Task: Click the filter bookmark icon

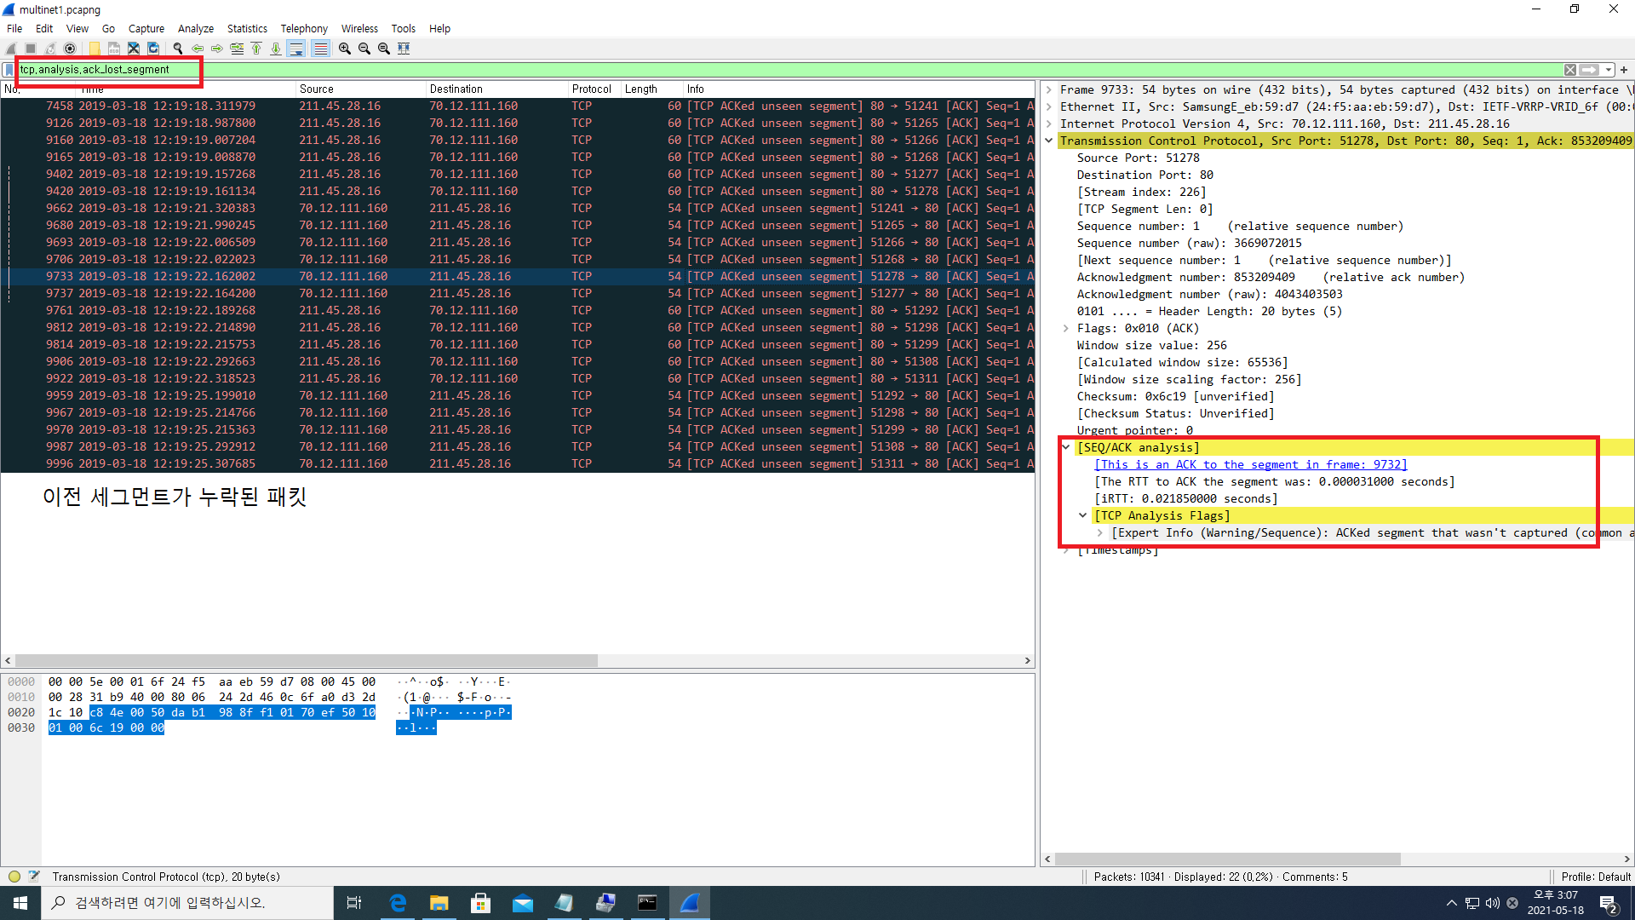Action: pyautogui.click(x=9, y=70)
